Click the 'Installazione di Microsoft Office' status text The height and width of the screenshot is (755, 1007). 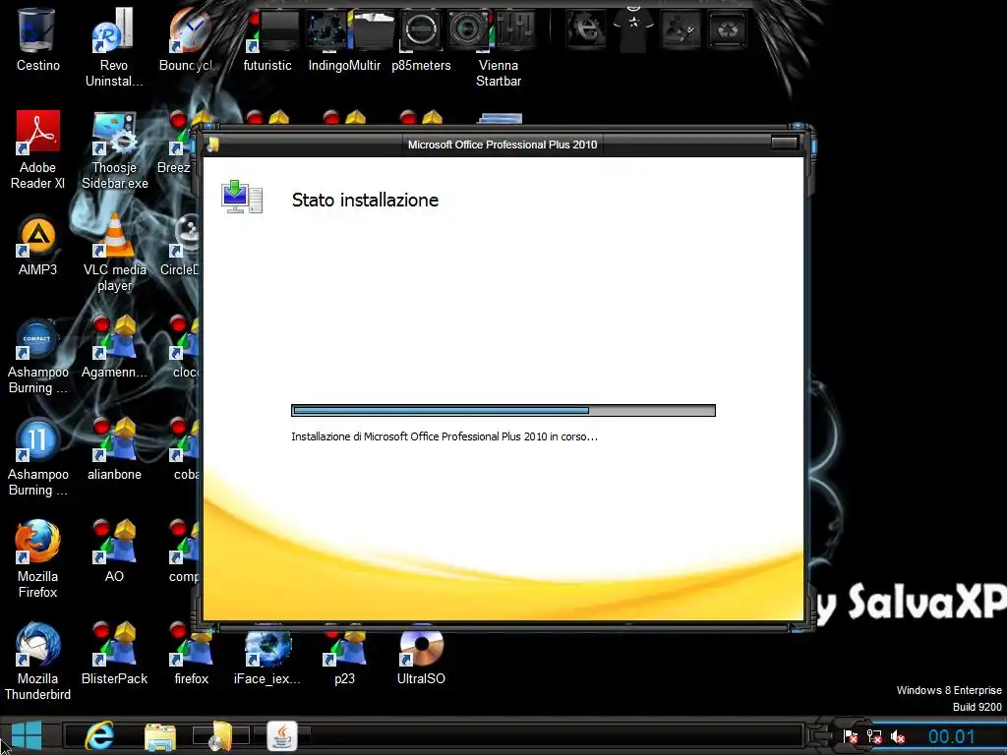point(444,436)
